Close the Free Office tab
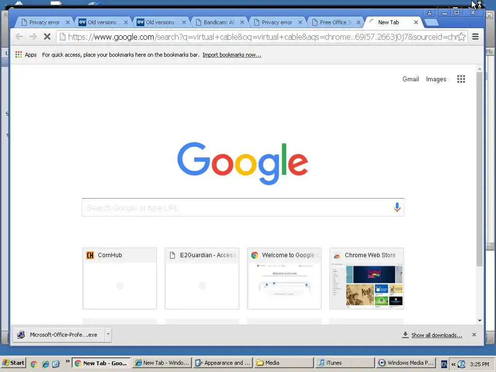Viewport: 496px width, 372px height. click(358, 22)
